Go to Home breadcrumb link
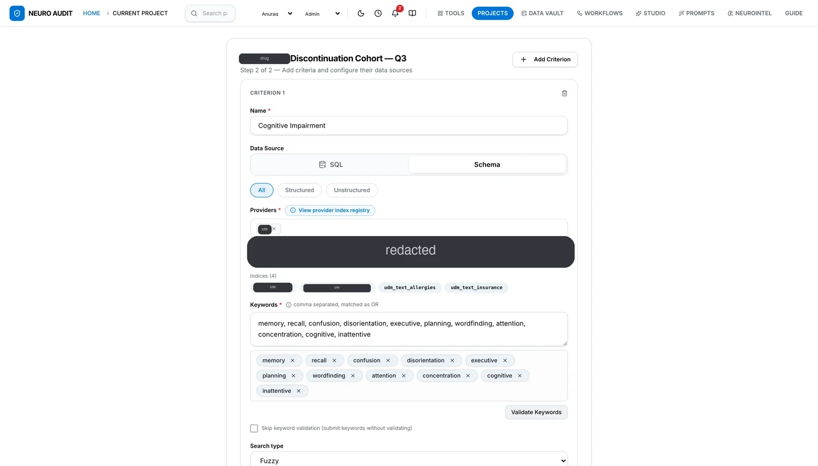 coord(92,13)
